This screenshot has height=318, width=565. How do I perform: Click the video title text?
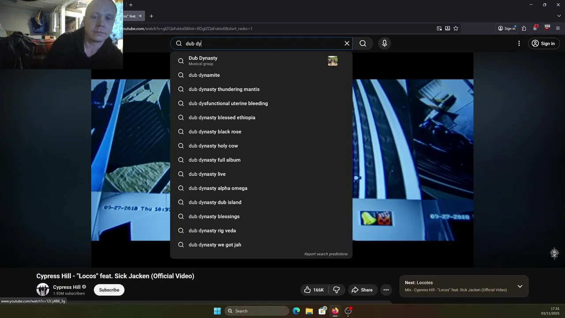point(115,276)
